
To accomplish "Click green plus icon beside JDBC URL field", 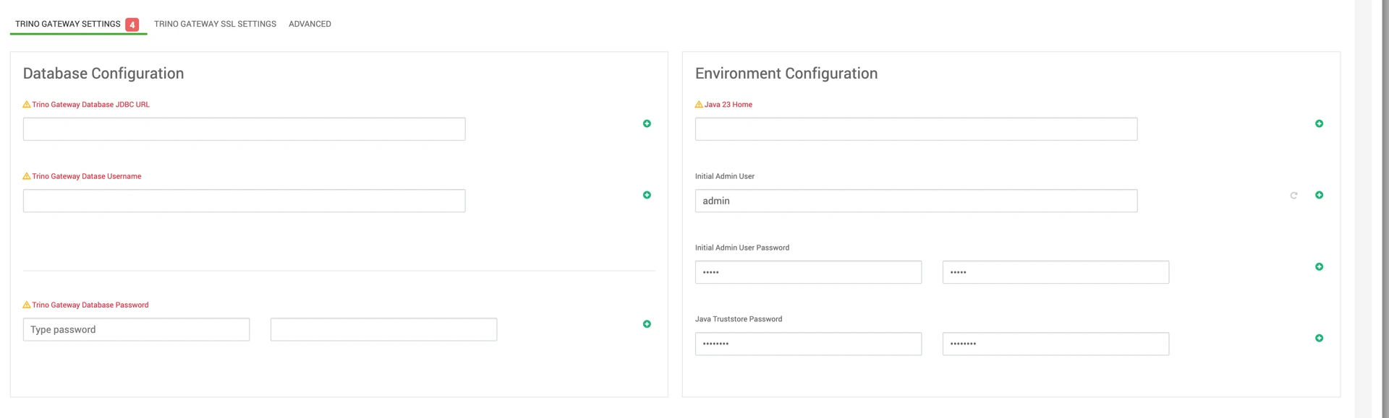I will [647, 123].
